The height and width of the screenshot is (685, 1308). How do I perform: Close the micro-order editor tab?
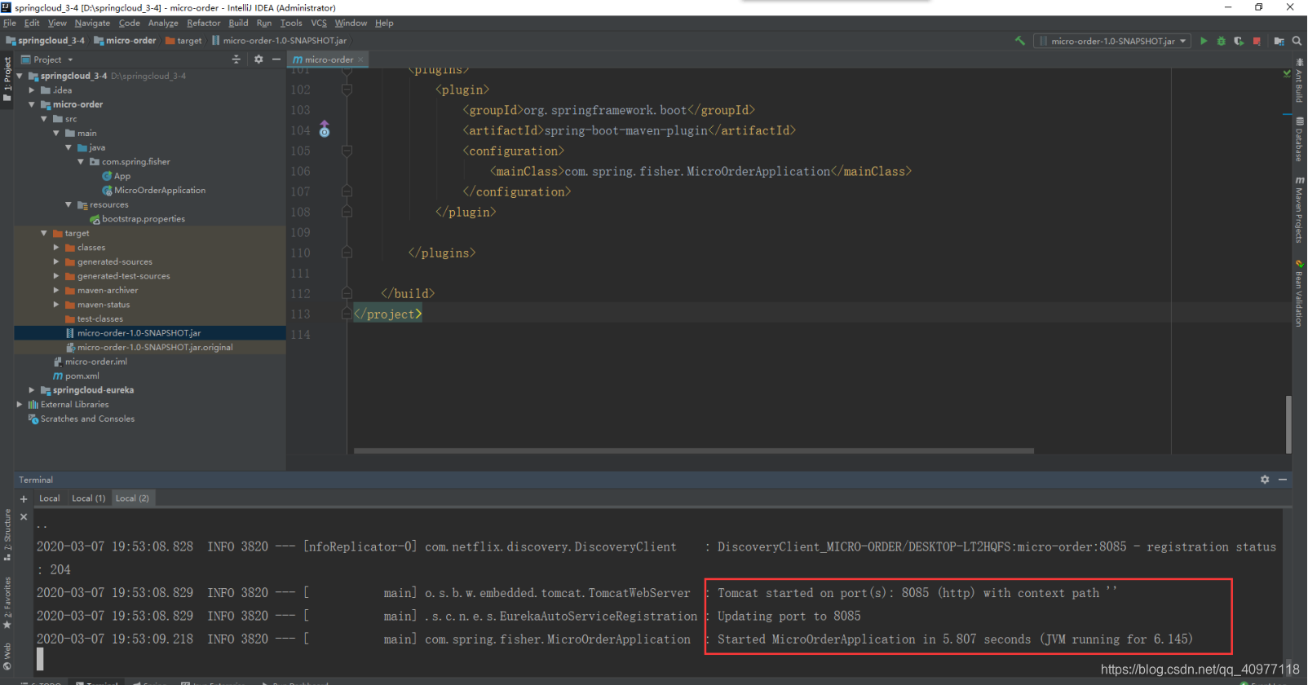(360, 59)
